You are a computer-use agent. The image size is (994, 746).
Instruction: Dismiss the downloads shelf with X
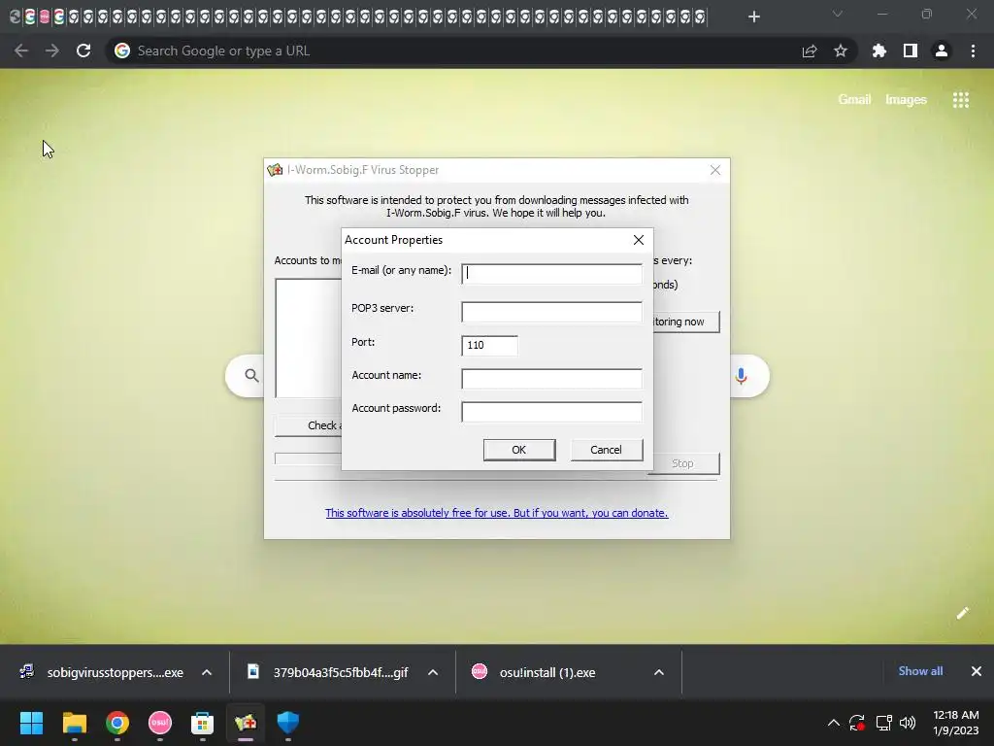click(x=977, y=671)
